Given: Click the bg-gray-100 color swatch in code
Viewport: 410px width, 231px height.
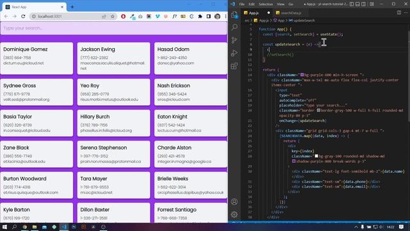Looking at the screenshot, I should point(316,156).
